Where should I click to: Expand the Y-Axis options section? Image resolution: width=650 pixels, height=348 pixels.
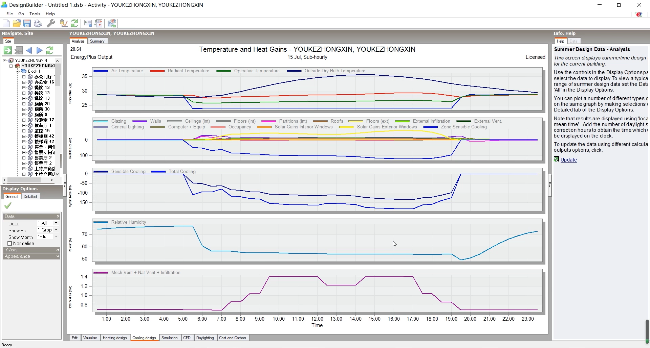point(32,250)
